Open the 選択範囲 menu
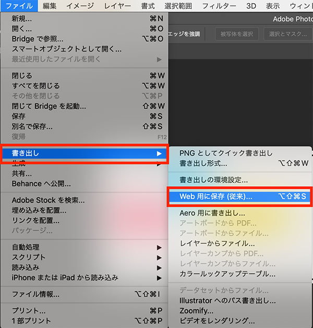 178,6
